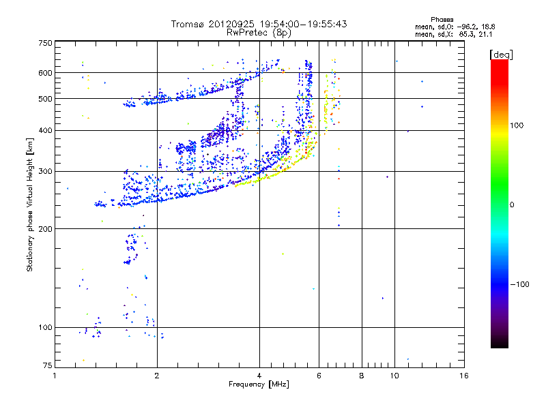The width and height of the screenshot is (546, 409).
Task: Click y-axis tick label '400'
Action: (45, 130)
